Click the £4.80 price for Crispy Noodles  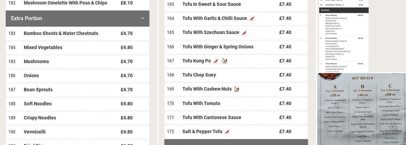click(x=126, y=118)
